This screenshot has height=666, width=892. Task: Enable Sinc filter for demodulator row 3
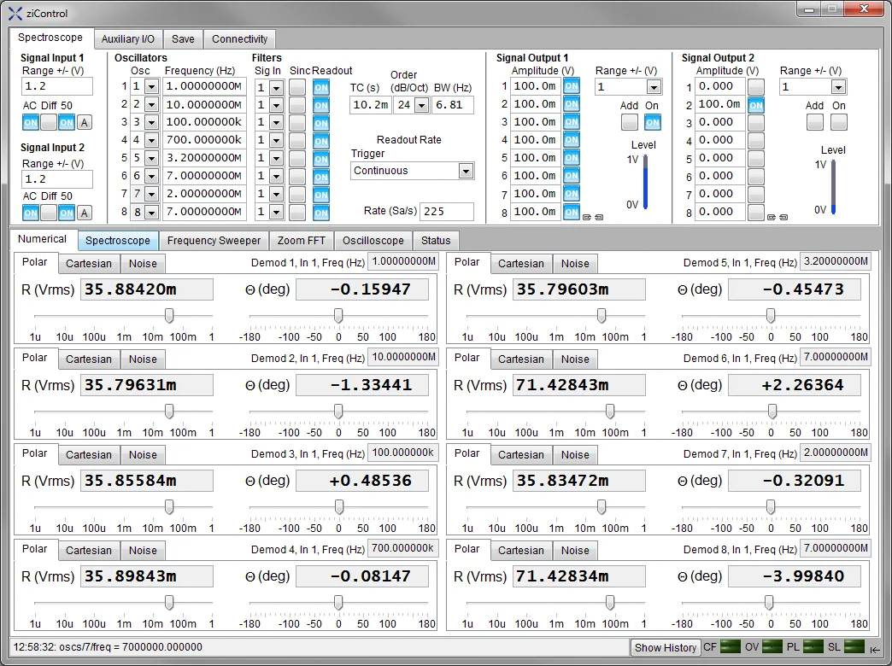[297, 123]
